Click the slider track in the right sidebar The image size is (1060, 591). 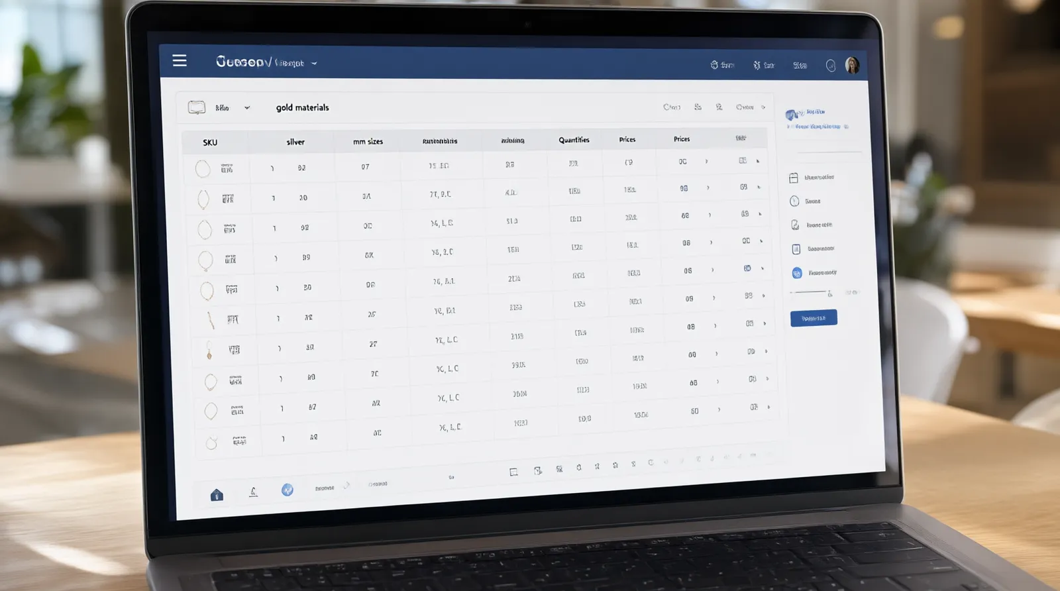coord(808,292)
